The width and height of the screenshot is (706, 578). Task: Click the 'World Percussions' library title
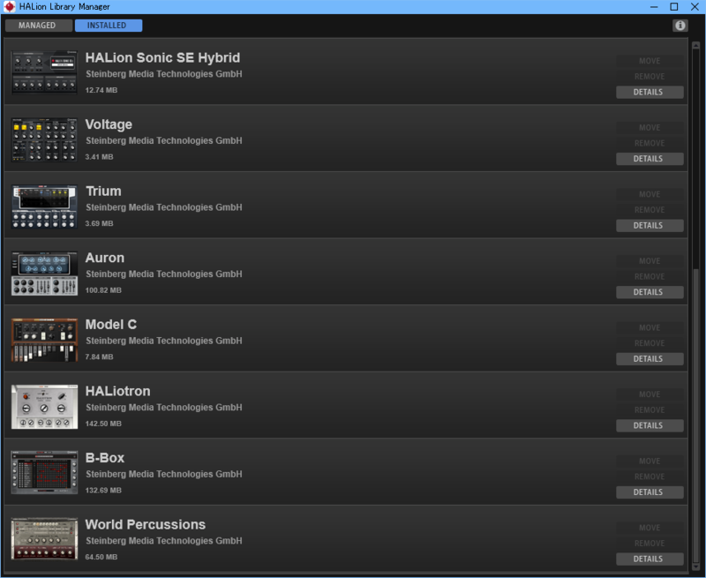click(x=145, y=524)
